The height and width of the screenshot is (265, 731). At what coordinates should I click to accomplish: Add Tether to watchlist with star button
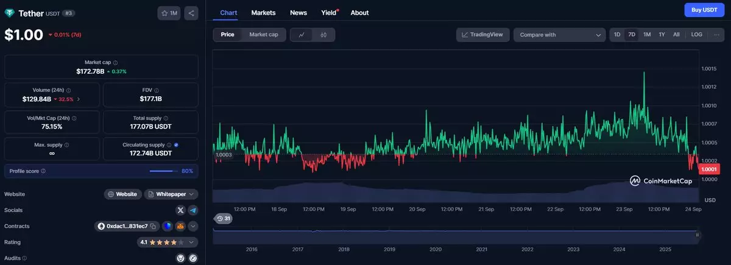(169, 13)
